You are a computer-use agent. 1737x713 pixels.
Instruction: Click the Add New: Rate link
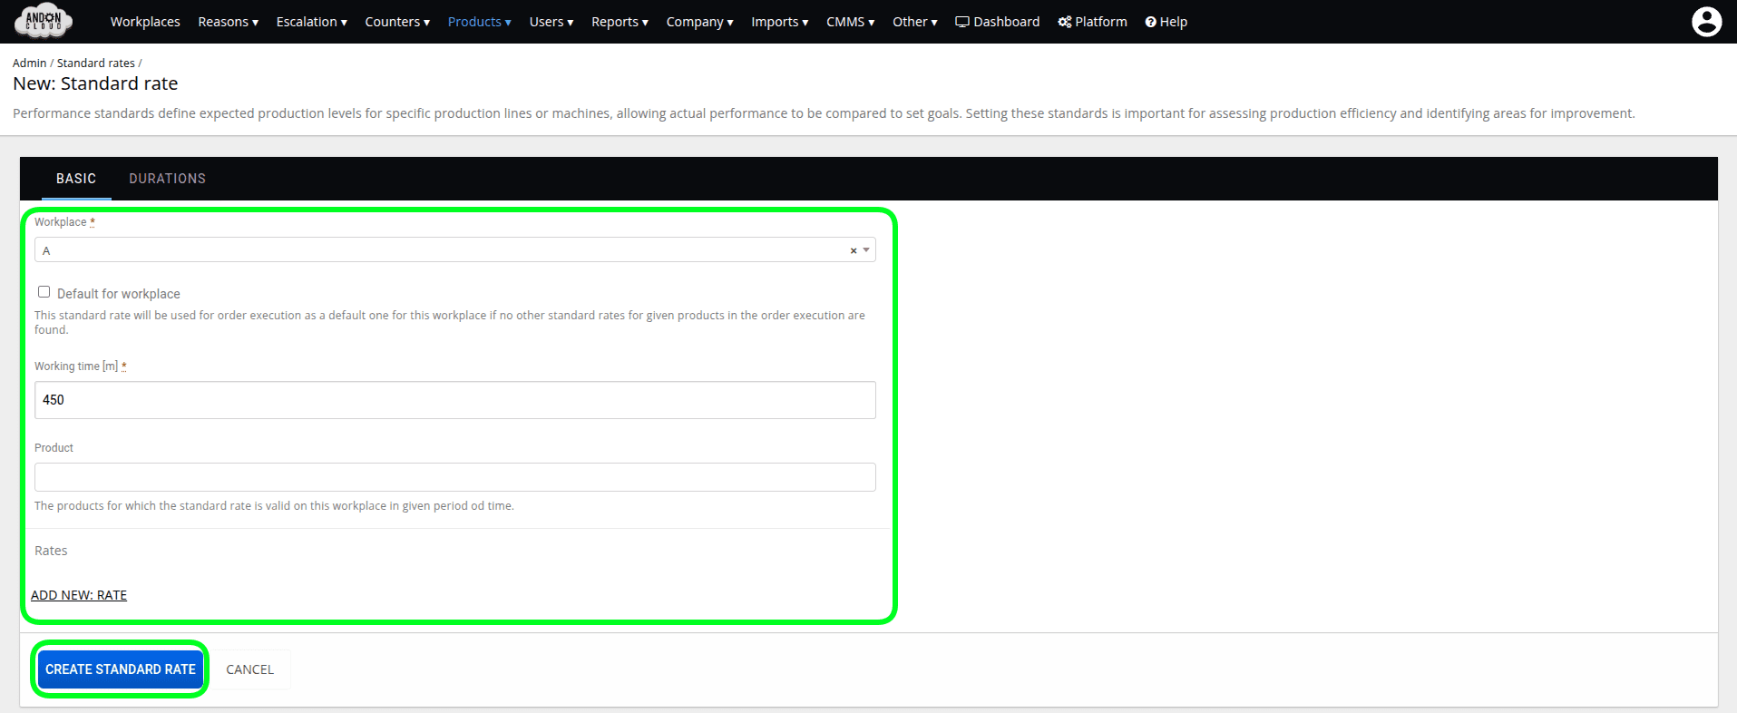(x=79, y=595)
